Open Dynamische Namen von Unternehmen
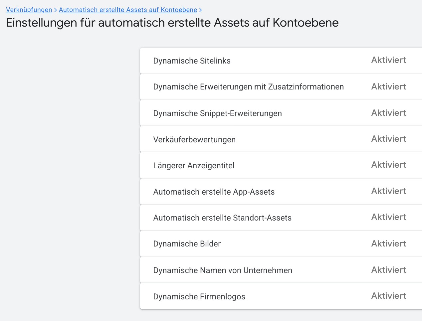This screenshot has width=422, height=321. point(222,270)
